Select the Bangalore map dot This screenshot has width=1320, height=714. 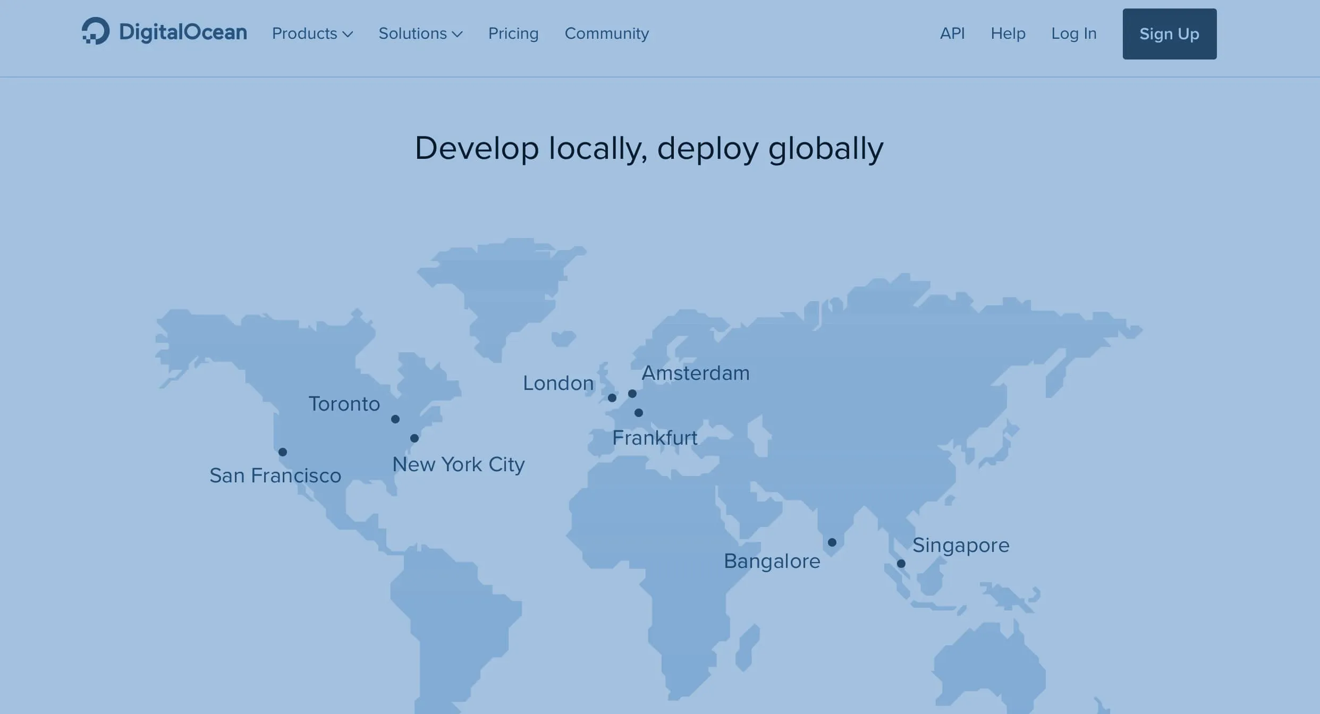[x=832, y=542]
